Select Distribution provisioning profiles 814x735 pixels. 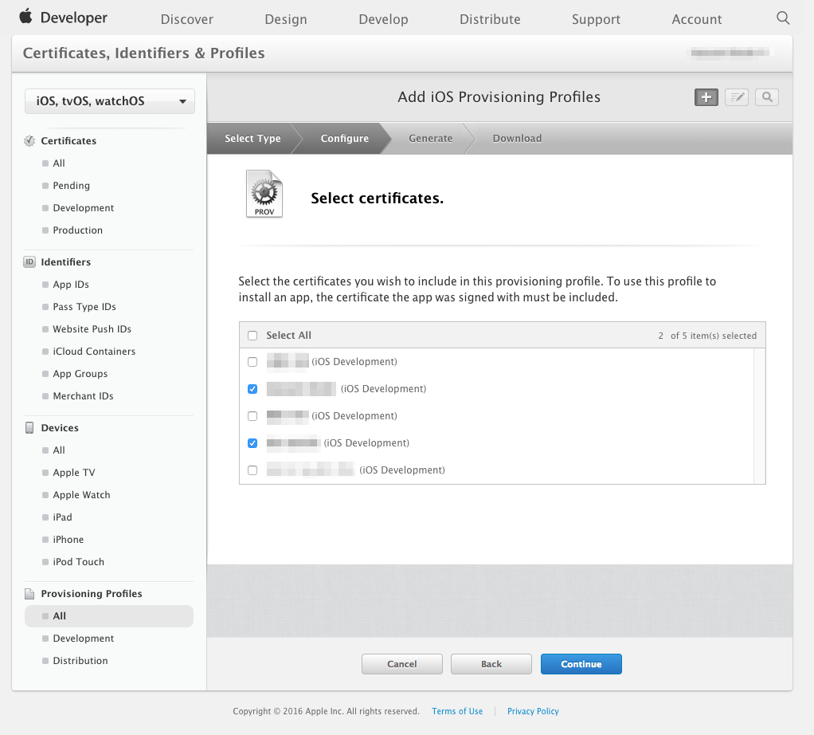pyautogui.click(x=80, y=661)
